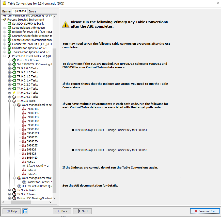
Task: Select Tools 9.2 for Apps 9.0 and 9.1
Action: coord(31,52)
